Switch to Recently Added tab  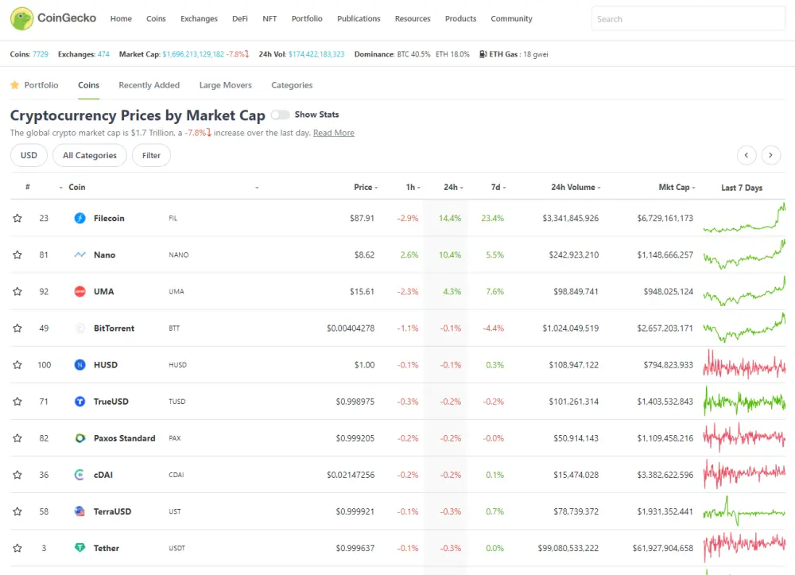click(149, 85)
